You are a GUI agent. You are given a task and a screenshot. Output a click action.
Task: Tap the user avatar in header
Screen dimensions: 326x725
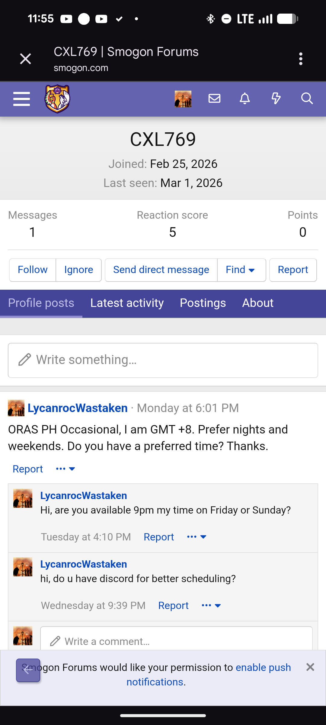tap(183, 99)
